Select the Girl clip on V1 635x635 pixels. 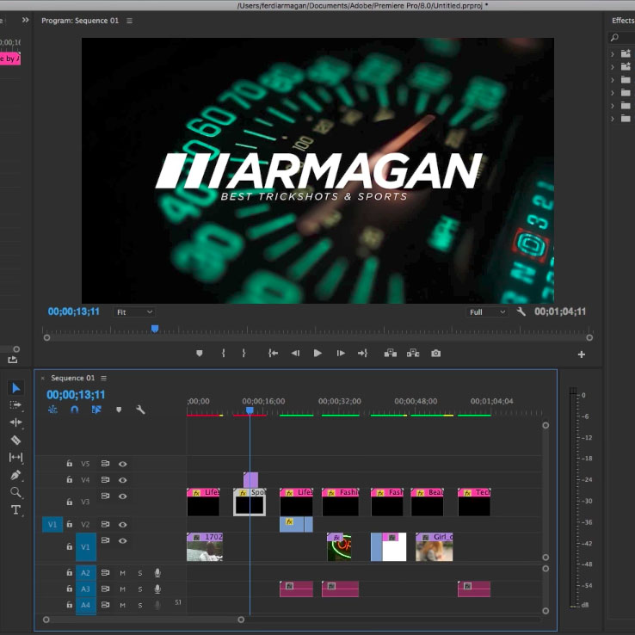click(435, 546)
